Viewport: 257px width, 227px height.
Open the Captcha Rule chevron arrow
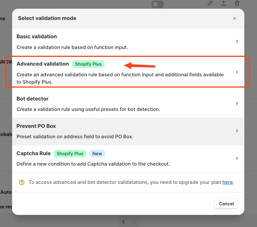[237, 158]
